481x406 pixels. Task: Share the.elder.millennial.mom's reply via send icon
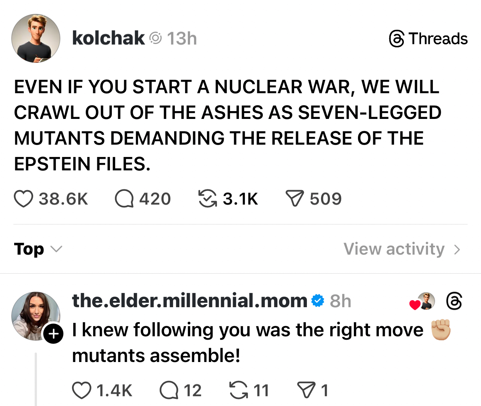pos(306,390)
